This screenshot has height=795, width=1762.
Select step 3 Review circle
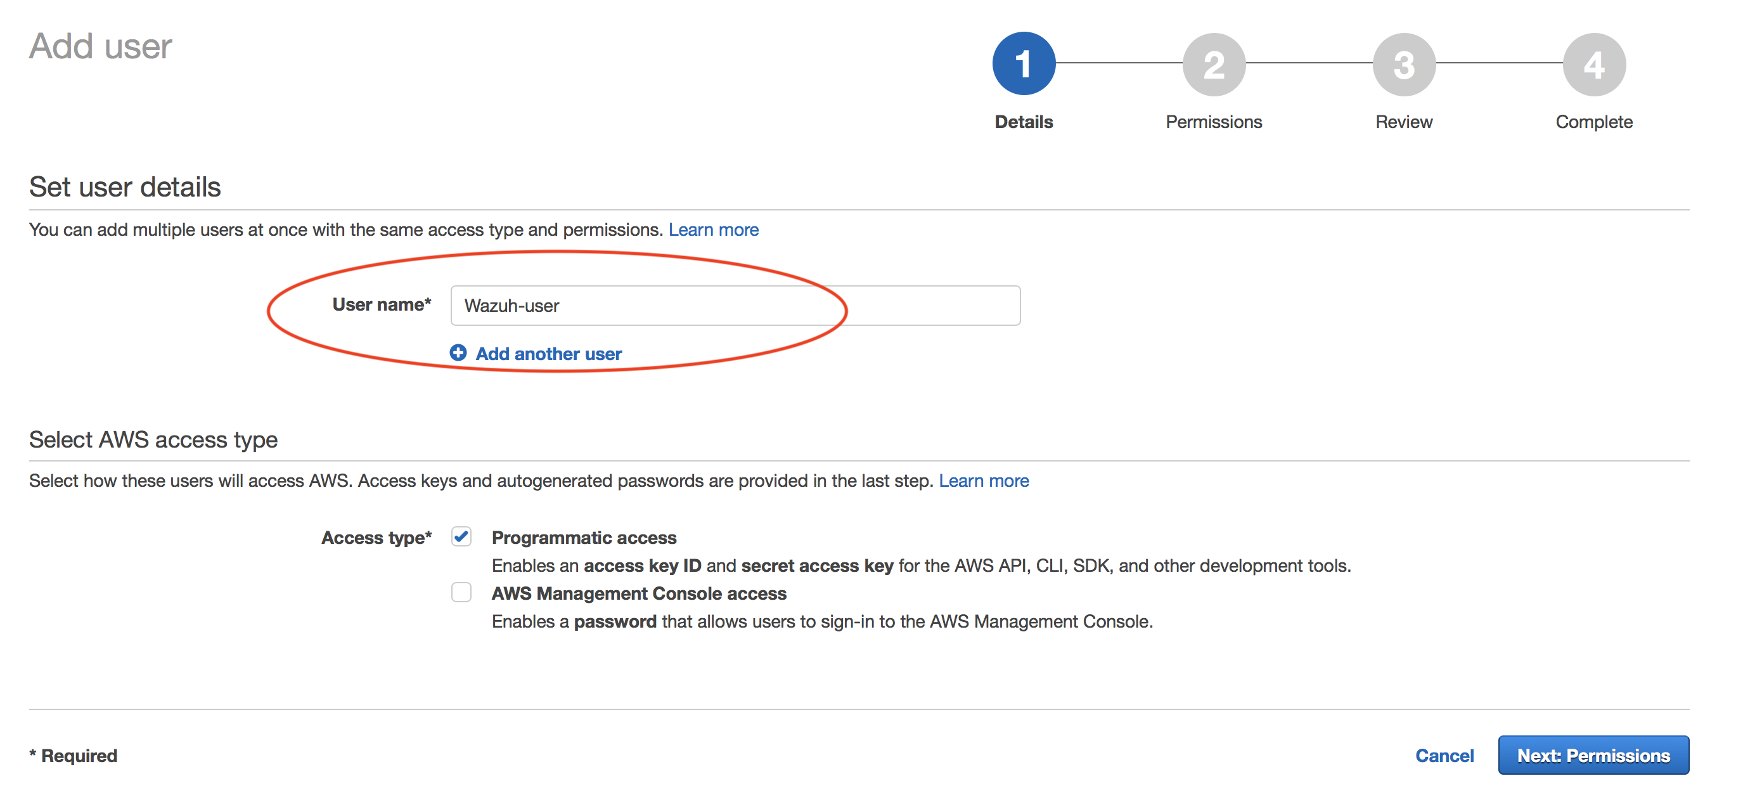pos(1404,63)
